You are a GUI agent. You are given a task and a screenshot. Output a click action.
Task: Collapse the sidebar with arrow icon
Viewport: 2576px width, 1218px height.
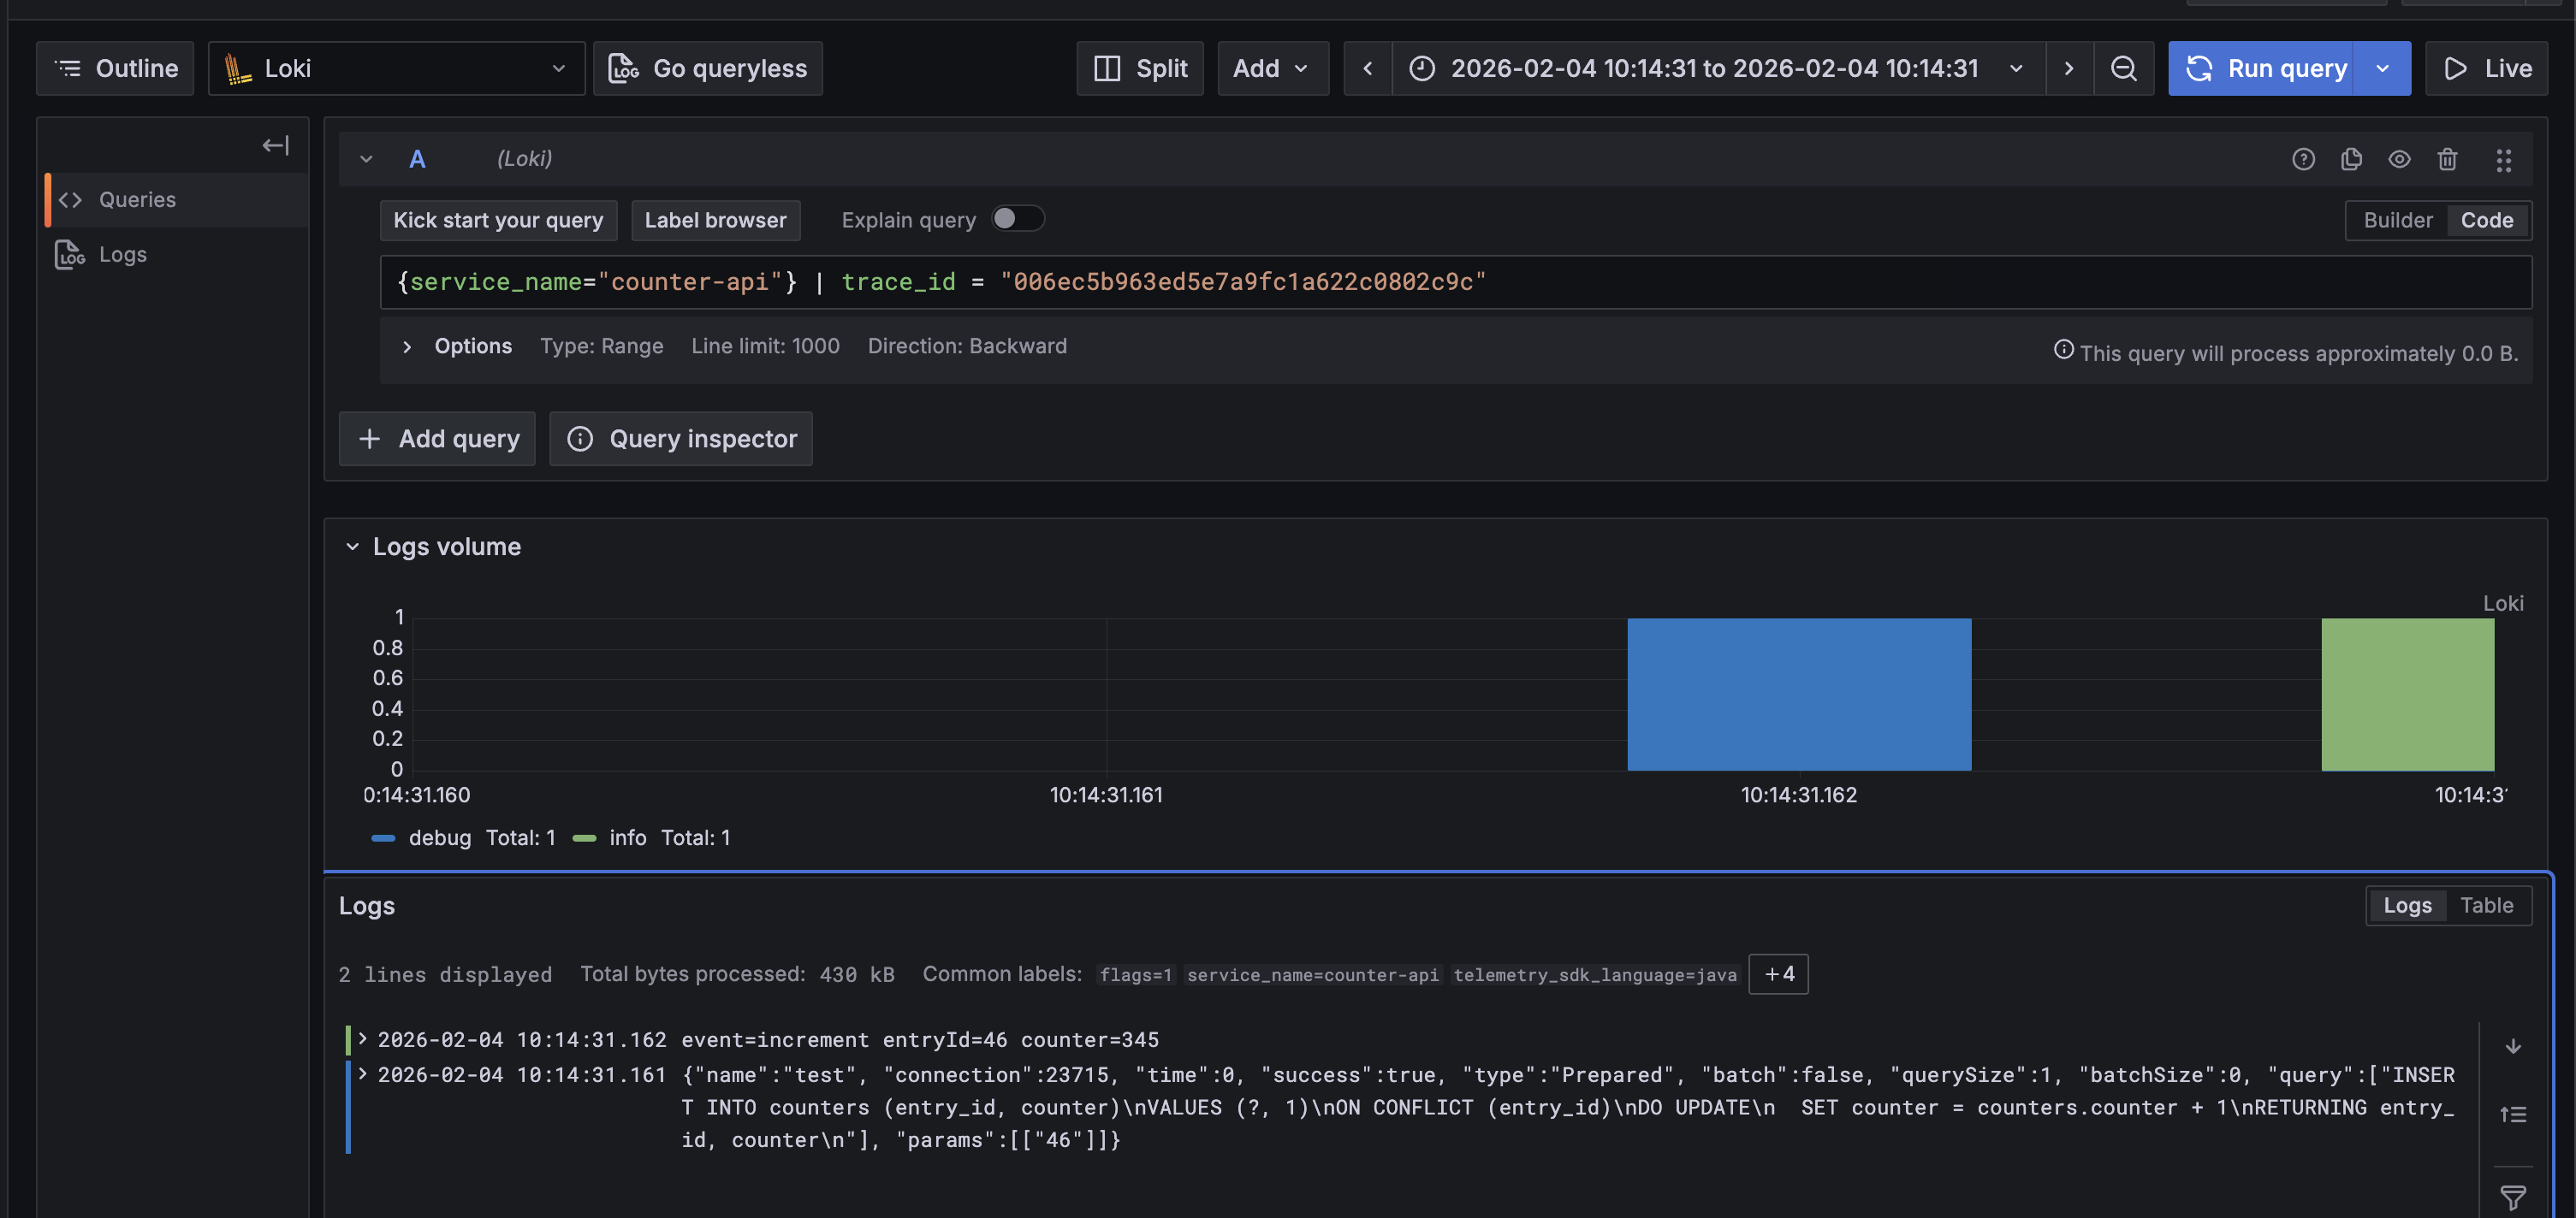pyautogui.click(x=275, y=145)
